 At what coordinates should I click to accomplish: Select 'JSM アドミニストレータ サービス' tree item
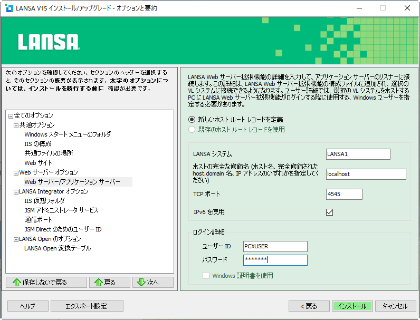(x=61, y=210)
